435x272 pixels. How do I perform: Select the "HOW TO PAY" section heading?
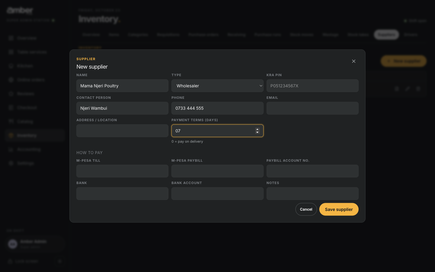coord(89,153)
